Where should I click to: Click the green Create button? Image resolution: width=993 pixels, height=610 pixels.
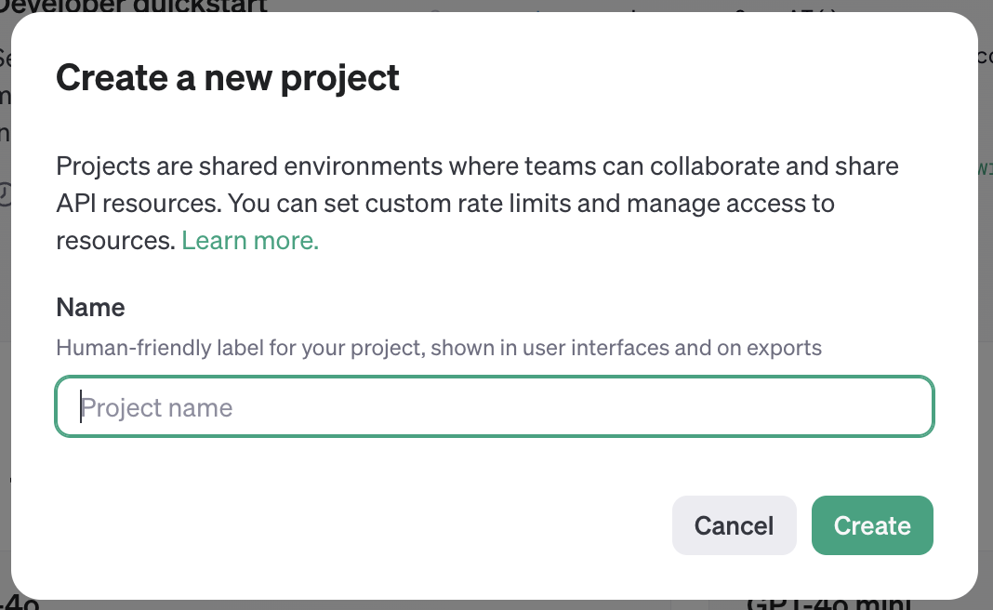point(871,525)
